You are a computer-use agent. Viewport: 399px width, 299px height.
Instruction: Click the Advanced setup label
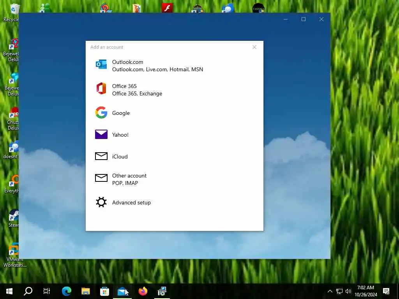pyautogui.click(x=131, y=202)
